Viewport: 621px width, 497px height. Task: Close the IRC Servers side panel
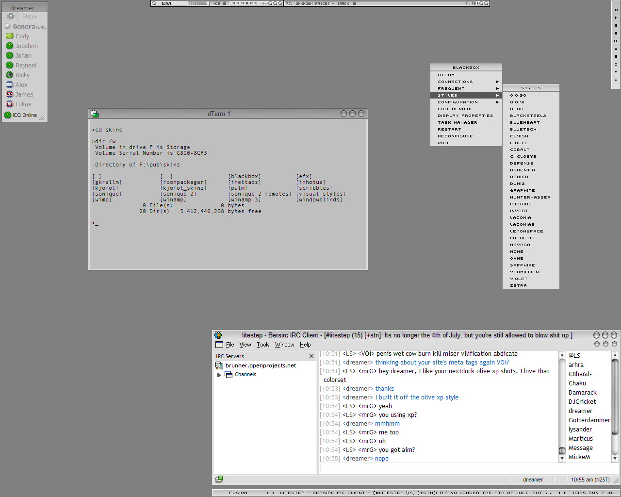point(311,356)
